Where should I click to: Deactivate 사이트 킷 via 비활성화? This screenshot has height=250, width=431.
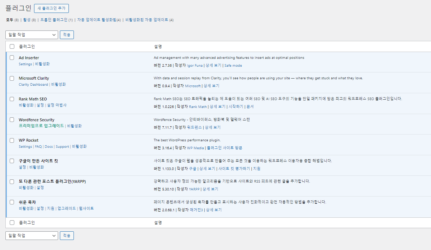(37, 167)
